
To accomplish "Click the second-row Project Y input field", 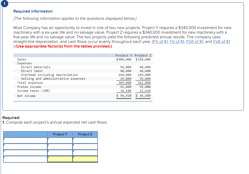I will click(x=60, y=146).
